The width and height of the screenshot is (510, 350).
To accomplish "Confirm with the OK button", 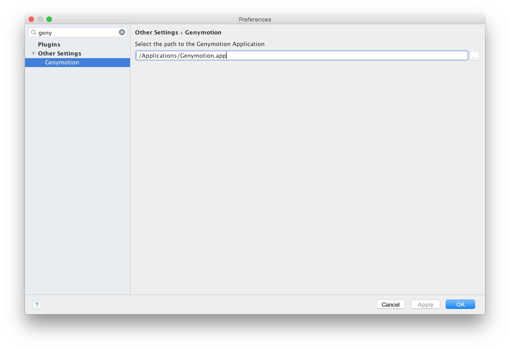I will click(460, 304).
